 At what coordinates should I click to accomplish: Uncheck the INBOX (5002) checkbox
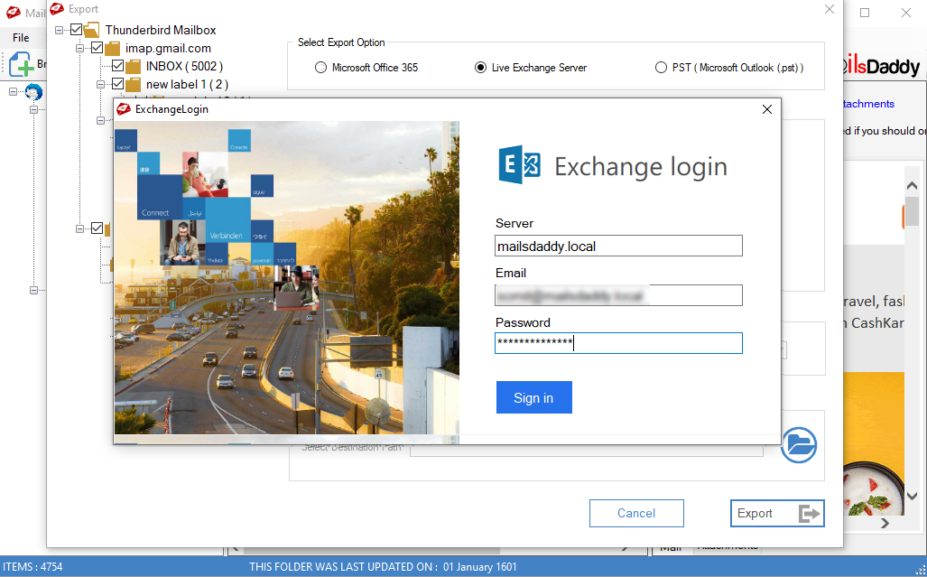point(117,66)
